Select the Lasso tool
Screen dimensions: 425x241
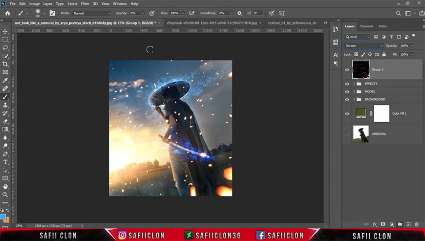5,48
